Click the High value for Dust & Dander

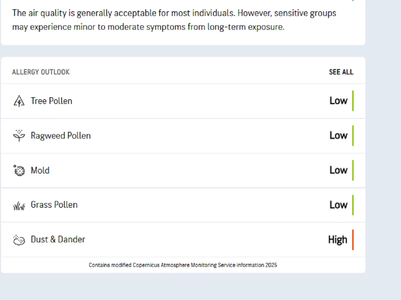tap(338, 240)
